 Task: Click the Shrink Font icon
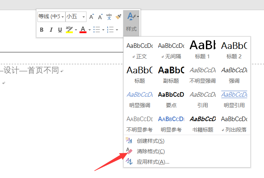click(100, 17)
